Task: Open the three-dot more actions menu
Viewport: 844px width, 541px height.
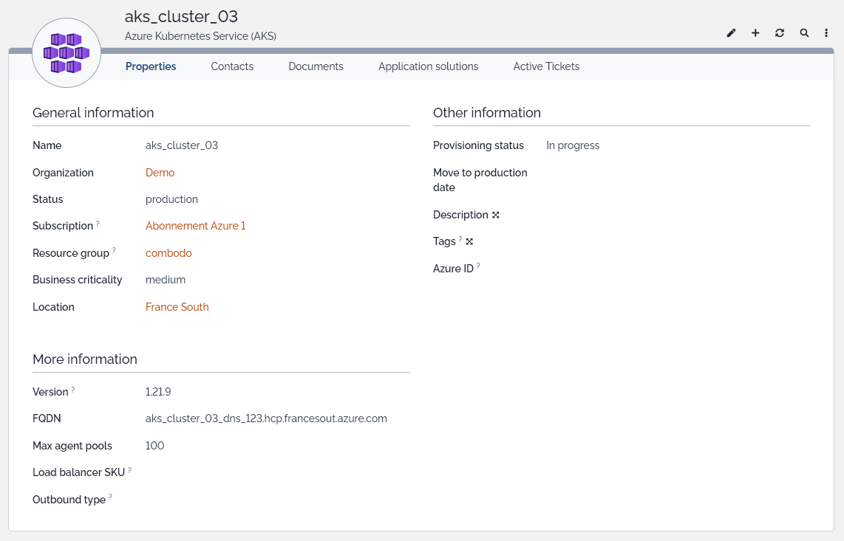Action: click(x=826, y=33)
